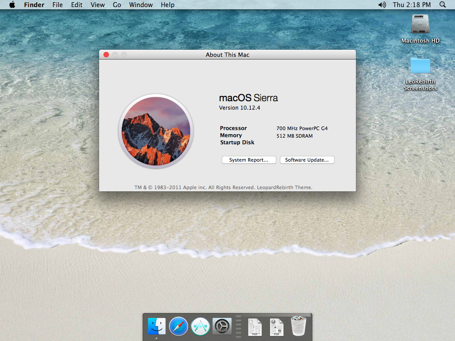Click the menu bar clock Thu 2:18 PM
This screenshot has width=455, height=341.
pos(411,5)
